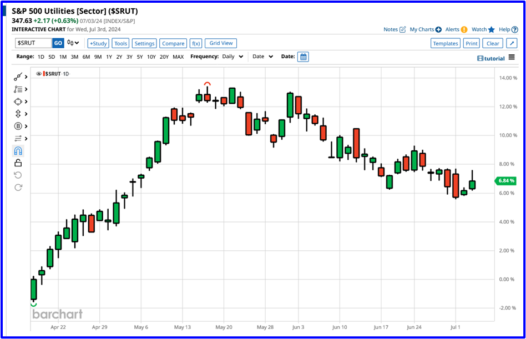This screenshot has height=339, width=526.
Task: Click the "B" annotation tool icon
Action: [17, 126]
